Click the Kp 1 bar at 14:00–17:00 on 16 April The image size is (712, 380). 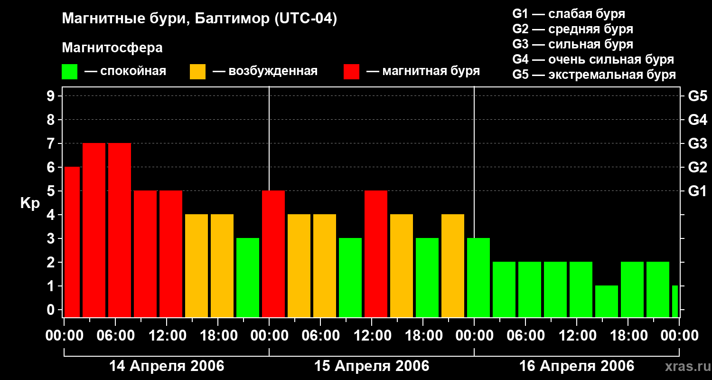click(607, 302)
